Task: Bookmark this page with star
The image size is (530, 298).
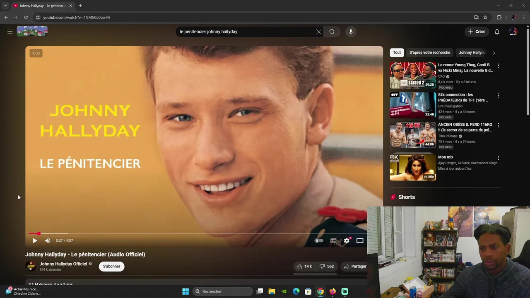Action: coord(485,17)
